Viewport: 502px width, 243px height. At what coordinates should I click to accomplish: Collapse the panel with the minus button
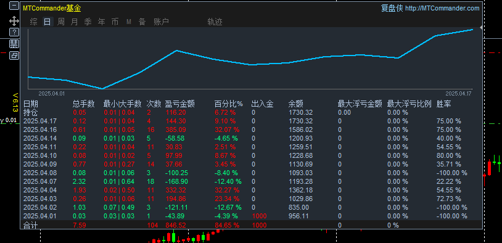pos(14,6)
